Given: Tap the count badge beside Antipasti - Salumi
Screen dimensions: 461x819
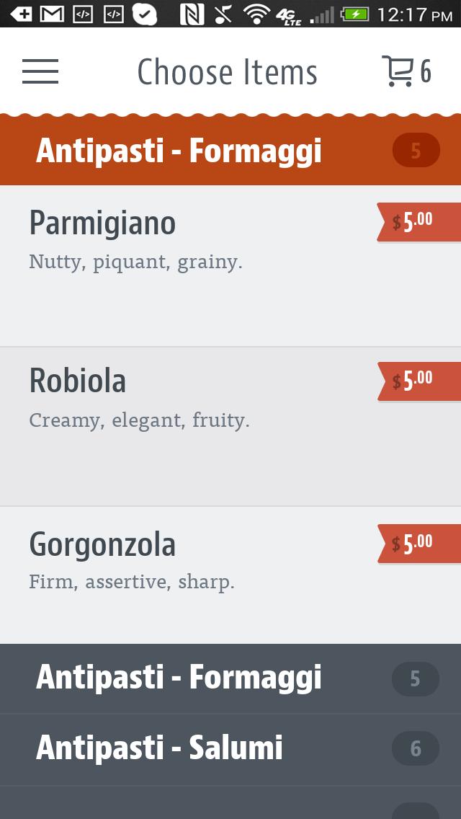Looking at the screenshot, I should [416, 748].
